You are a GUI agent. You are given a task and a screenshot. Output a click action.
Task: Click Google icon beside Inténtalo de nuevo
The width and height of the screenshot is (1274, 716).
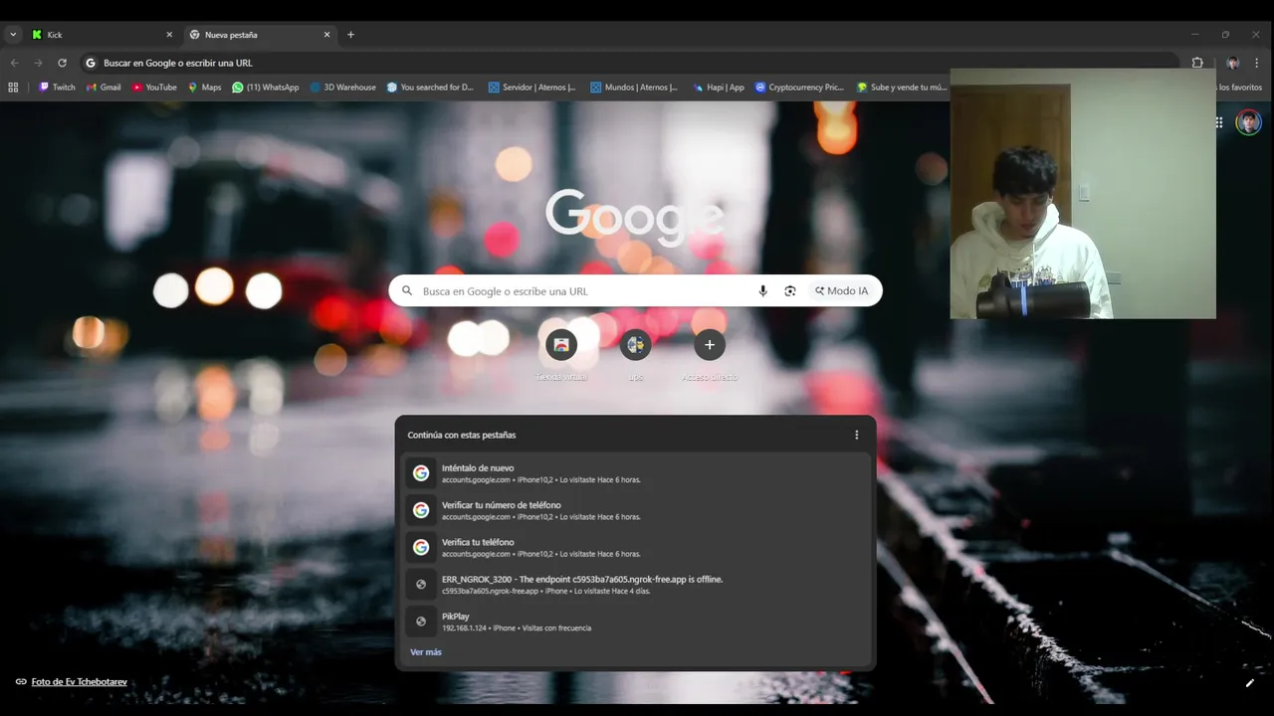click(x=421, y=473)
